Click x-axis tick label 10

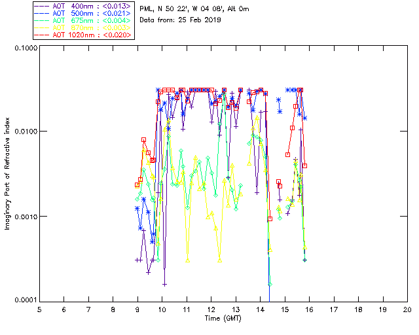coord(162,309)
